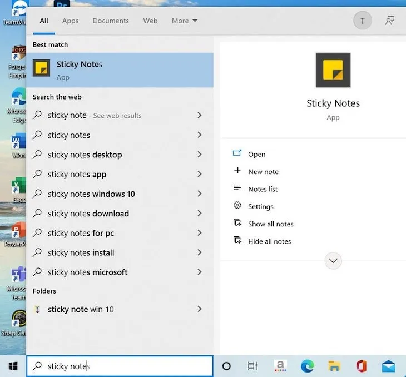Switch to the Apps search tab
The image size is (406, 377).
point(70,21)
